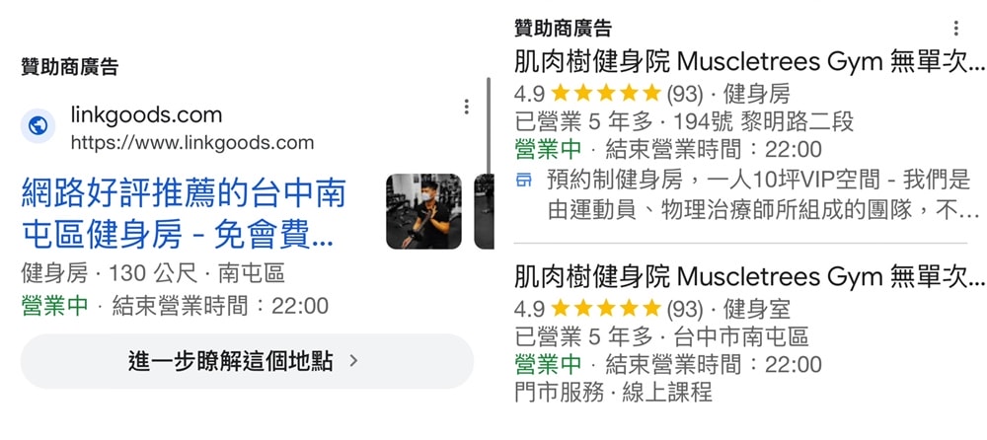Open three-dot menu beside linkgoods.com
The width and height of the screenshot is (987, 440).
[x=467, y=107]
